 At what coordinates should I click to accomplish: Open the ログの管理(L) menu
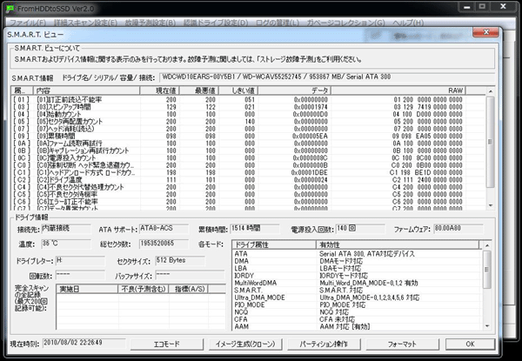(x=277, y=23)
